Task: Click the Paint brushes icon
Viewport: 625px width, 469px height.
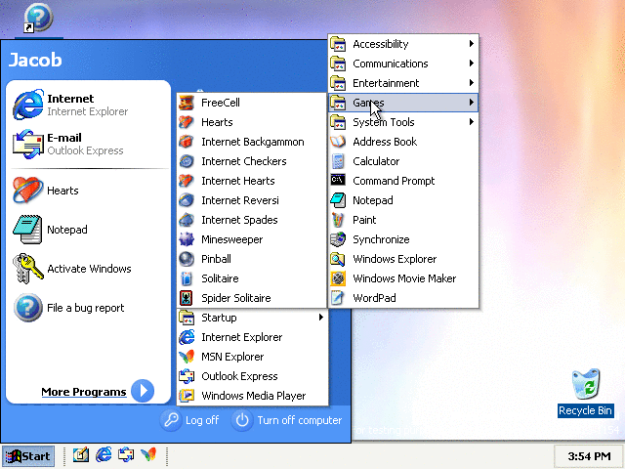Action: click(x=338, y=220)
